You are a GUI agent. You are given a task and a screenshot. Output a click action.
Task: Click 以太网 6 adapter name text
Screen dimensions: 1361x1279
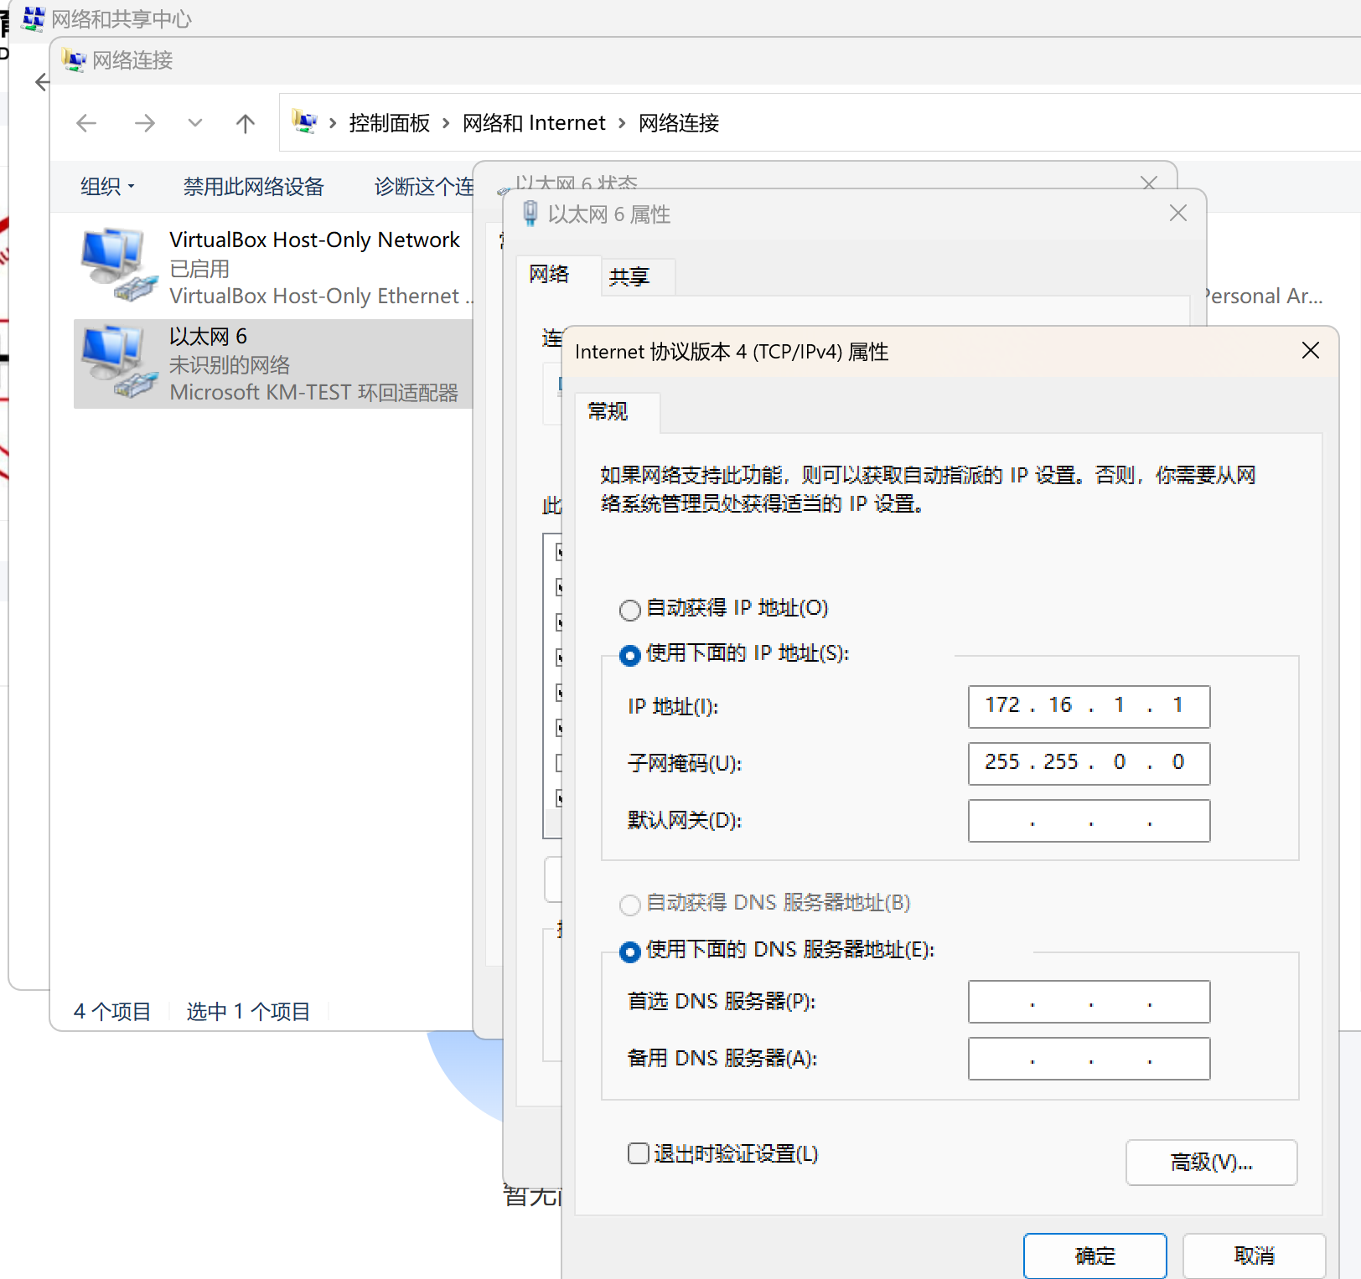coord(208,337)
